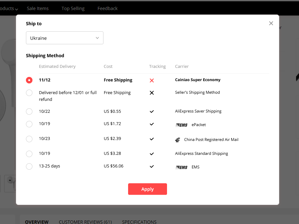This screenshot has height=224, width=299.
Task: Click the '13-25 days' delivery estimate
Action: click(x=49, y=166)
